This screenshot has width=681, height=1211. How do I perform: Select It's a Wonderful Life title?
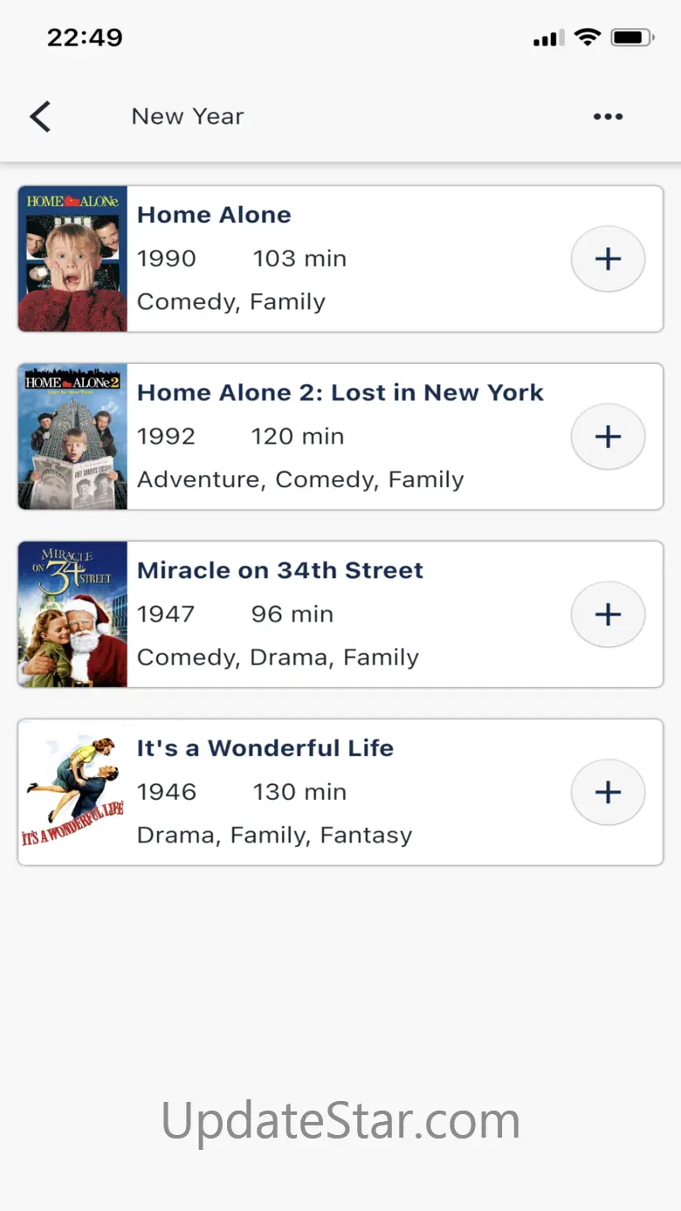pyautogui.click(x=265, y=748)
